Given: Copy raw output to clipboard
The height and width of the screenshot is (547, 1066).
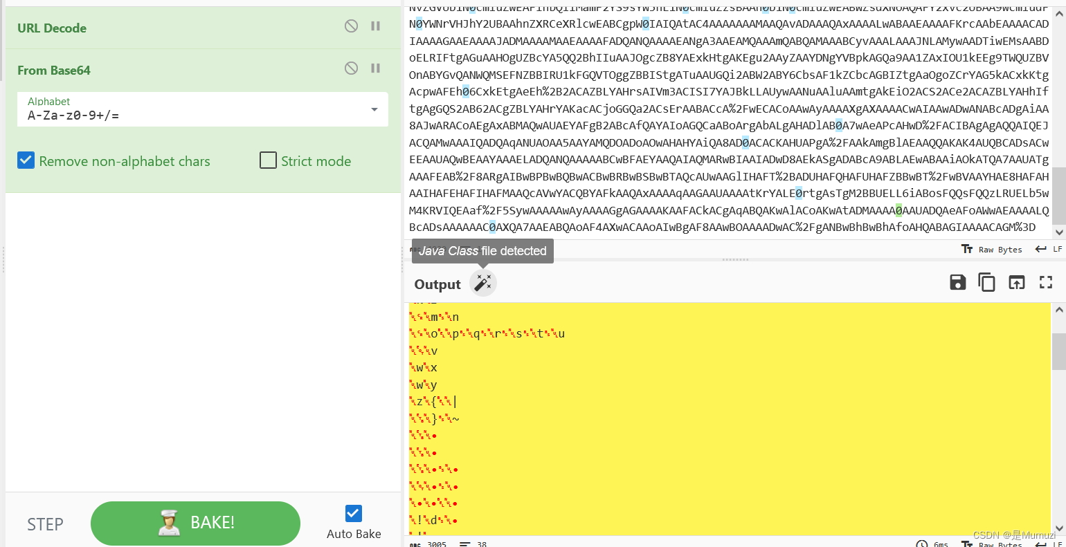Looking at the screenshot, I should [x=987, y=282].
